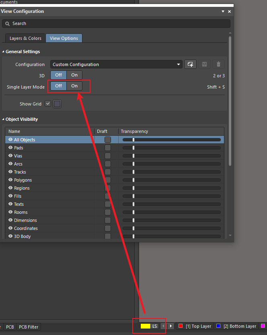The height and width of the screenshot is (335, 267).
Task: Toggle Texts visibility eye icon
Action: click(x=10, y=204)
